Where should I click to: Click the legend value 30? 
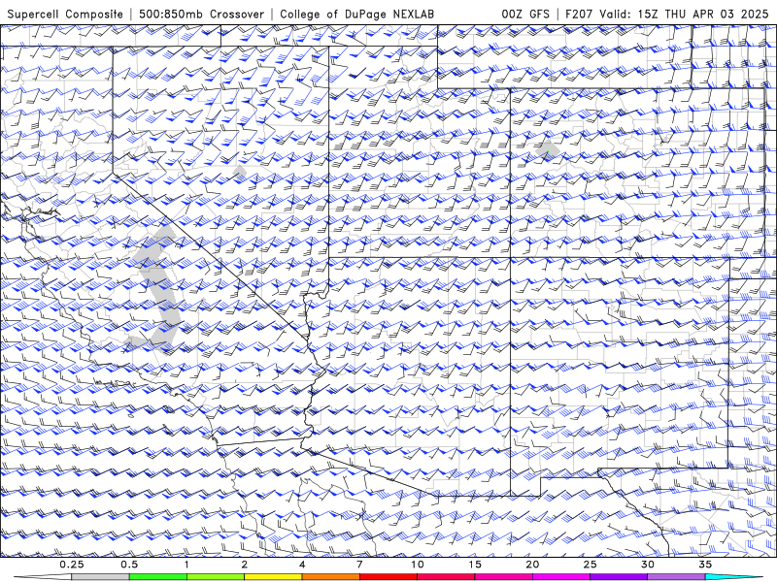click(x=647, y=565)
